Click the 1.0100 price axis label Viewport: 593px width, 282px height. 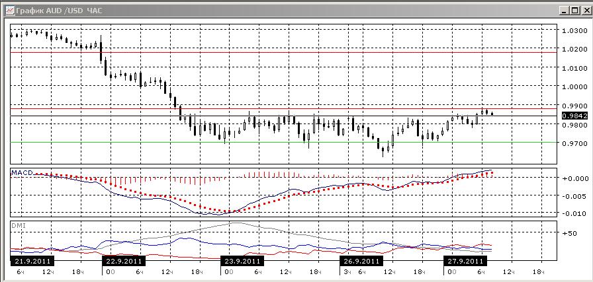(575, 68)
